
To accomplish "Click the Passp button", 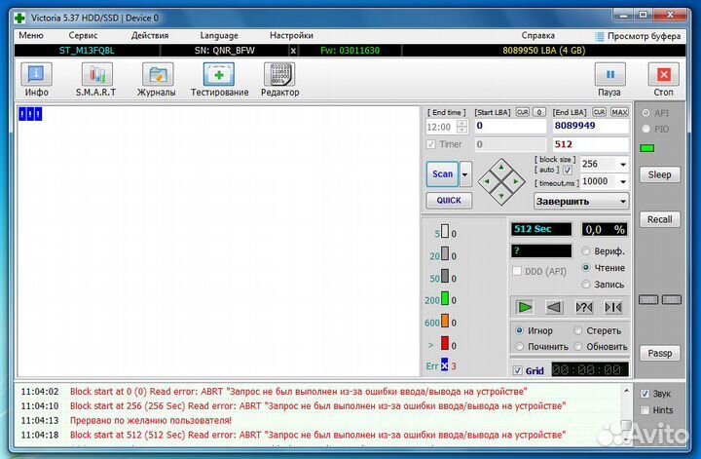I will [659, 353].
